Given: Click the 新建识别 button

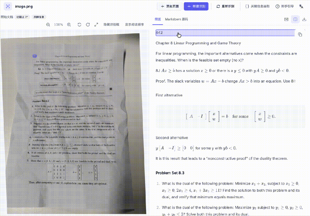Looking at the screenshot, I should [196, 6].
